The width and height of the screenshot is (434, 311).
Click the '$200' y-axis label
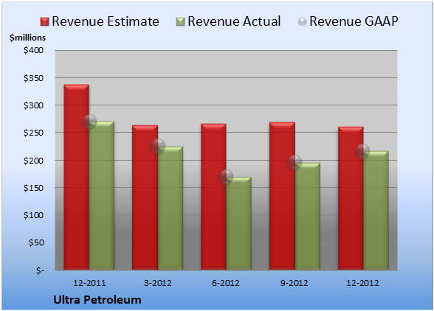tap(33, 161)
